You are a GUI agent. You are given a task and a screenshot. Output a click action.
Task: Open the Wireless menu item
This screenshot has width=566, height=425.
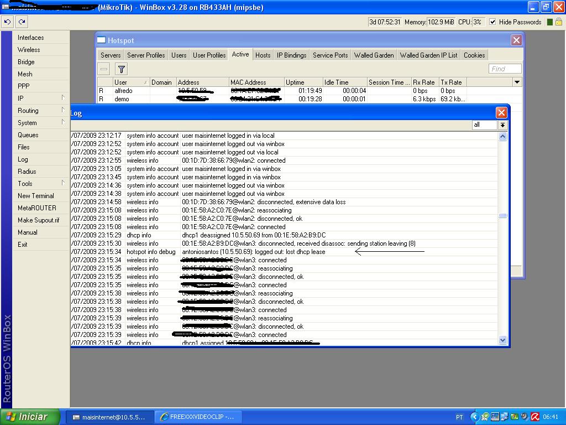pos(29,50)
